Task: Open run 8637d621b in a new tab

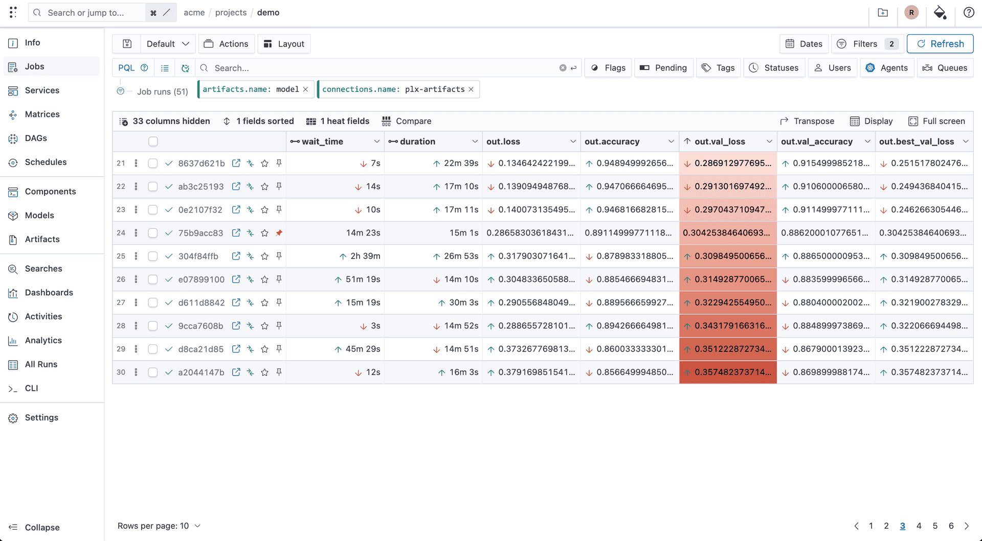Action: tap(236, 163)
